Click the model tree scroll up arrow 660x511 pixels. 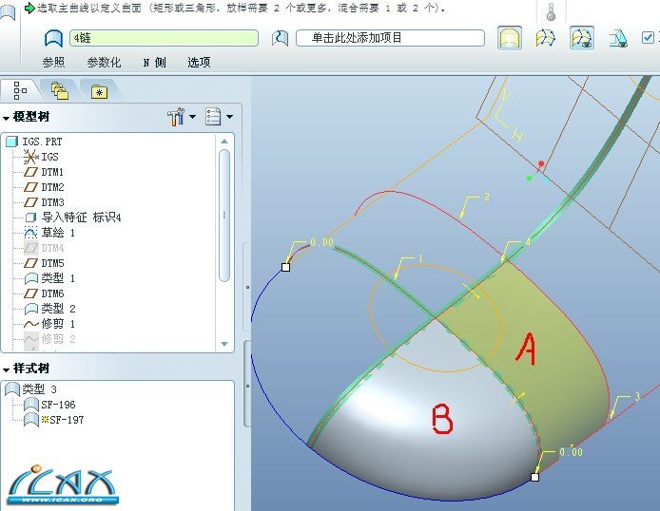(224, 142)
